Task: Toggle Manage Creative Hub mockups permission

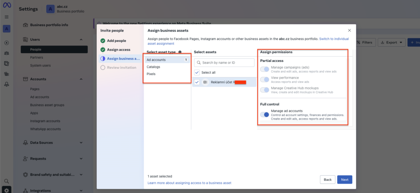Action: click(265, 90)
